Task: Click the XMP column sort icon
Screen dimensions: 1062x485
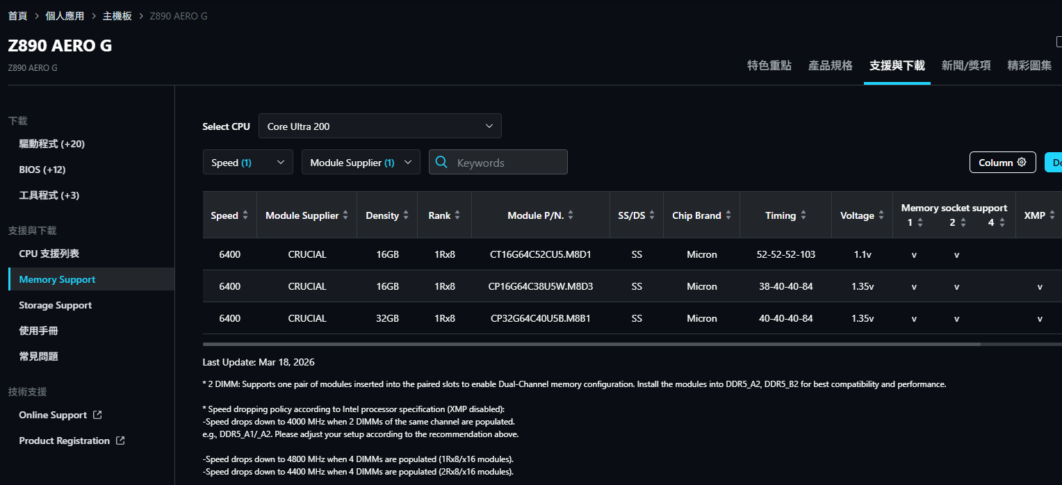Action: pyautogui.click(x=1052, y=215)
